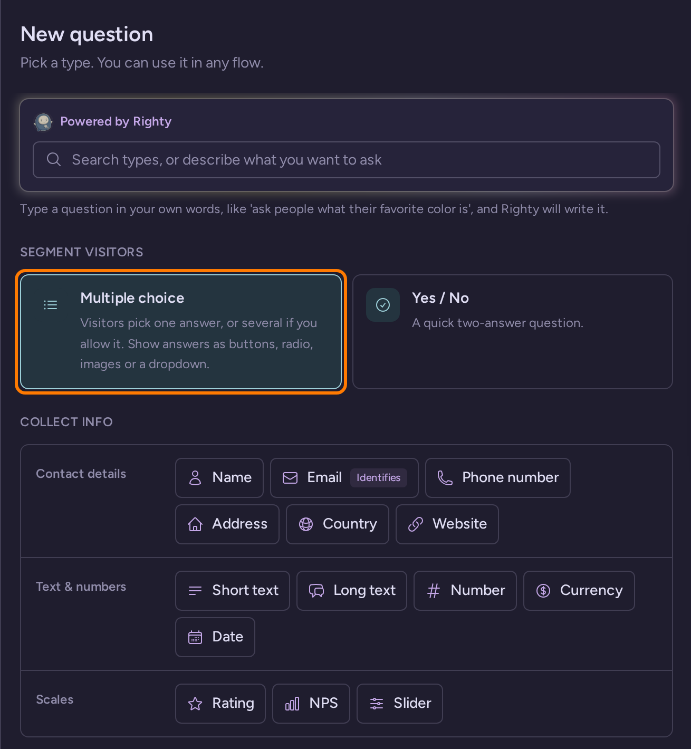691x749 pixels.
Task: Add a Long text question
Action: [x=352, y=591]
